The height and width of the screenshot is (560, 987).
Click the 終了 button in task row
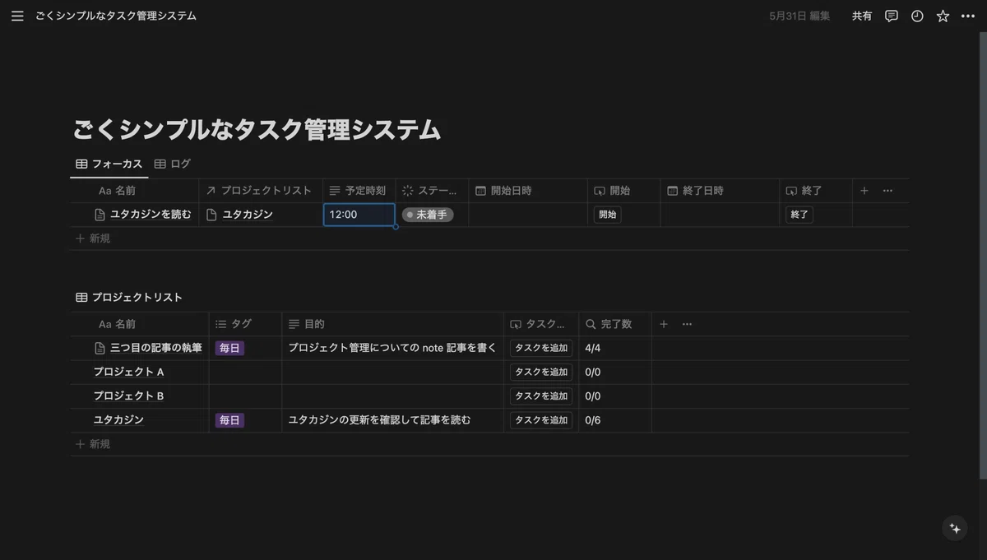[799, 215]
